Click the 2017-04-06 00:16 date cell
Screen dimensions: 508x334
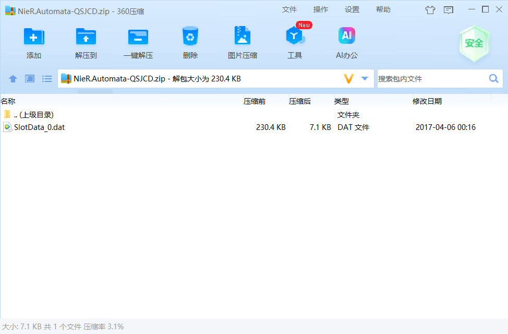(445, 127)
